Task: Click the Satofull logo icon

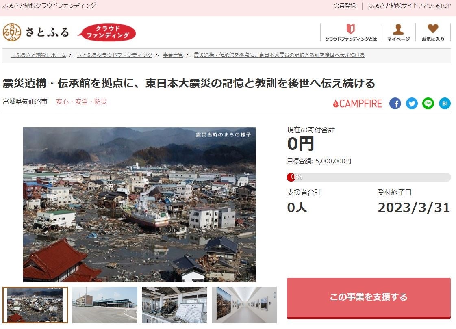Action: (x=12, y=32)
